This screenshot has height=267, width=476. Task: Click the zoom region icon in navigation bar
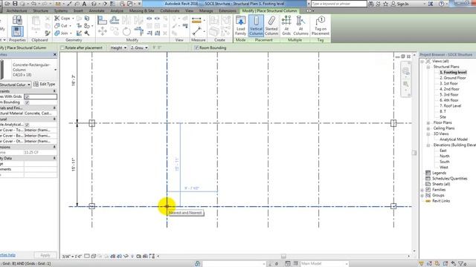[x=405, y=84]
